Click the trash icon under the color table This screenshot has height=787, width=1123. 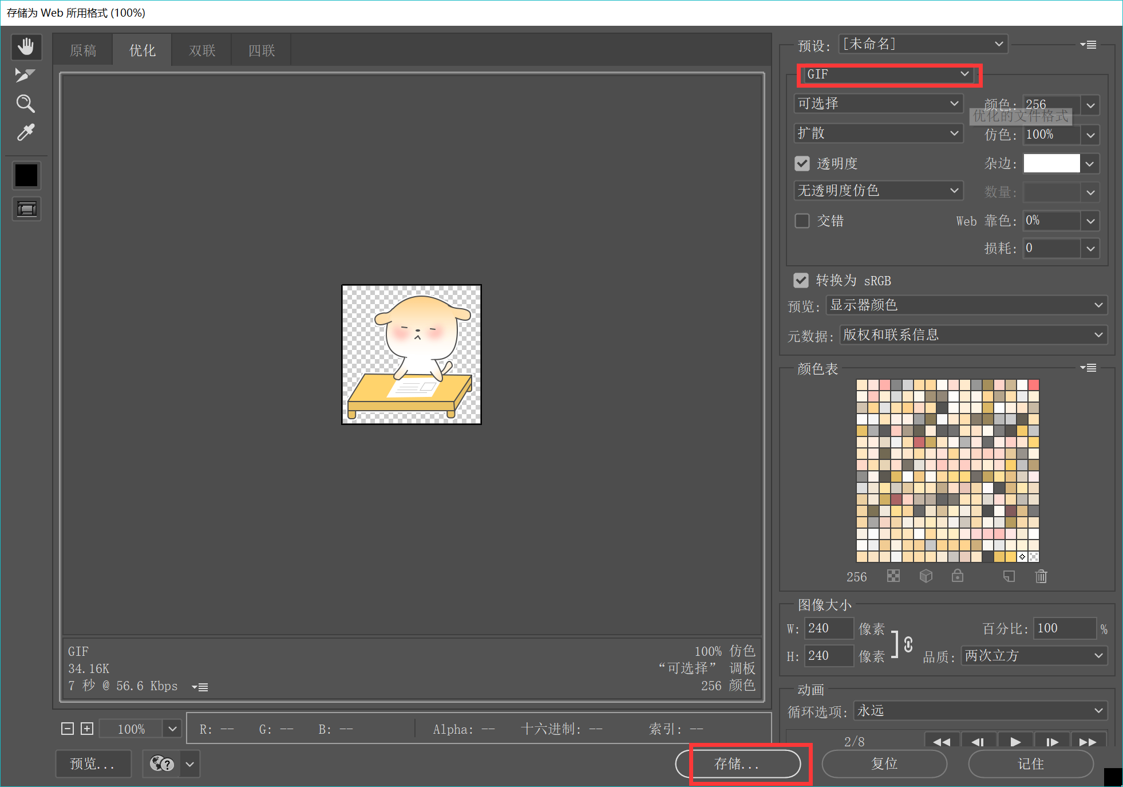pyautogui.click(x=1041, y=576)
